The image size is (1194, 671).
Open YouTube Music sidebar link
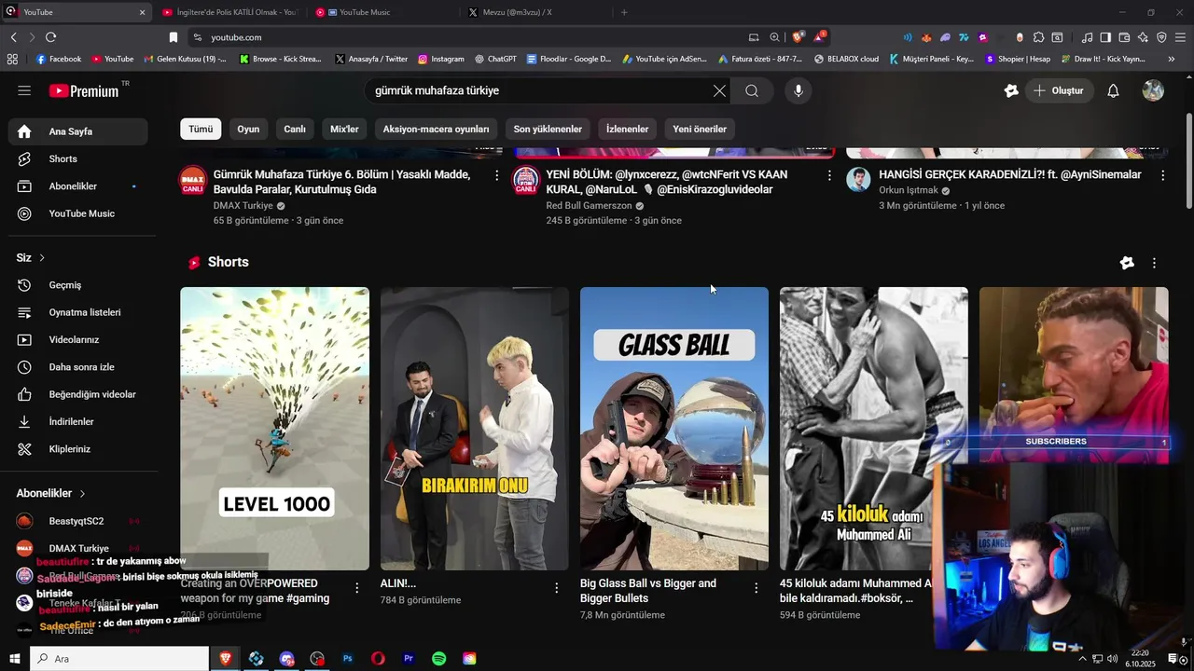[77, 213]
